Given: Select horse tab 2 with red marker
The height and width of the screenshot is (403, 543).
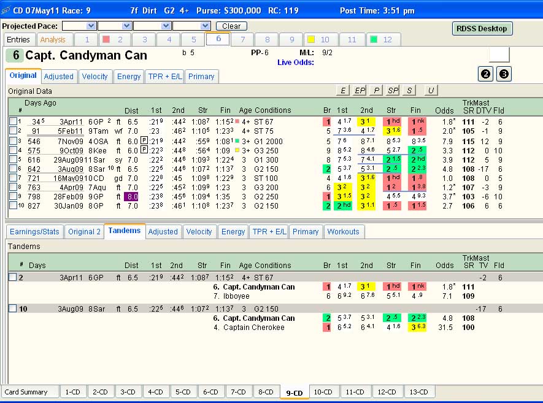Looking at the screenshot, I should coord(115,39).
